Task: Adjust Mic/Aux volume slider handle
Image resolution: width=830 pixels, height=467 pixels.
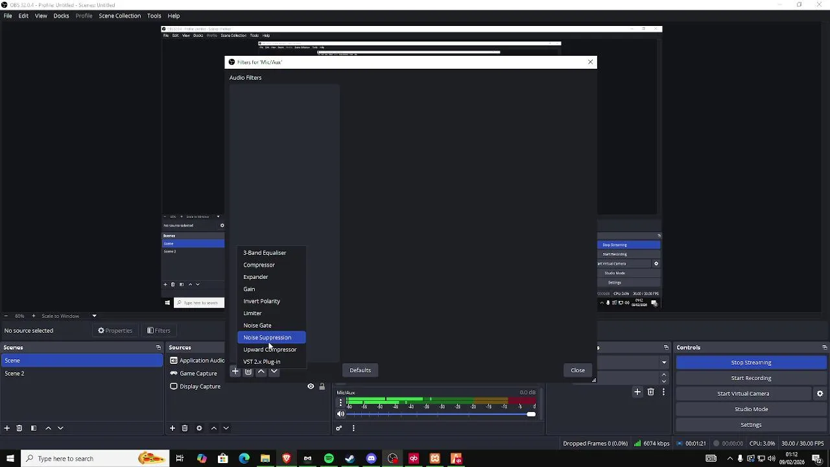Action: (x=531, y=414)
